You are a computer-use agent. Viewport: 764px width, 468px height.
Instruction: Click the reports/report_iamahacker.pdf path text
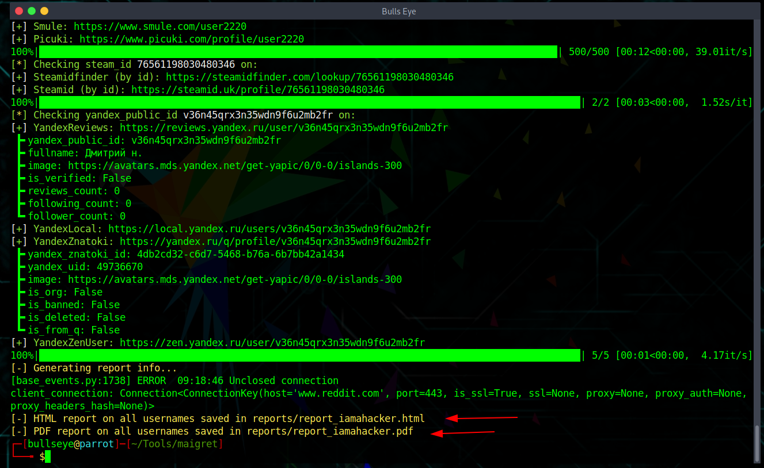pos(330,431)
